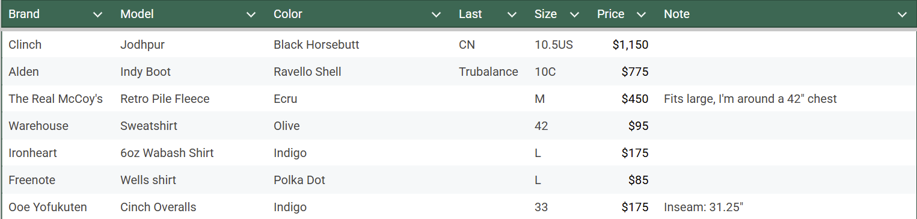
Task: Select the $775 price cell
Action: tap(635, 72)
